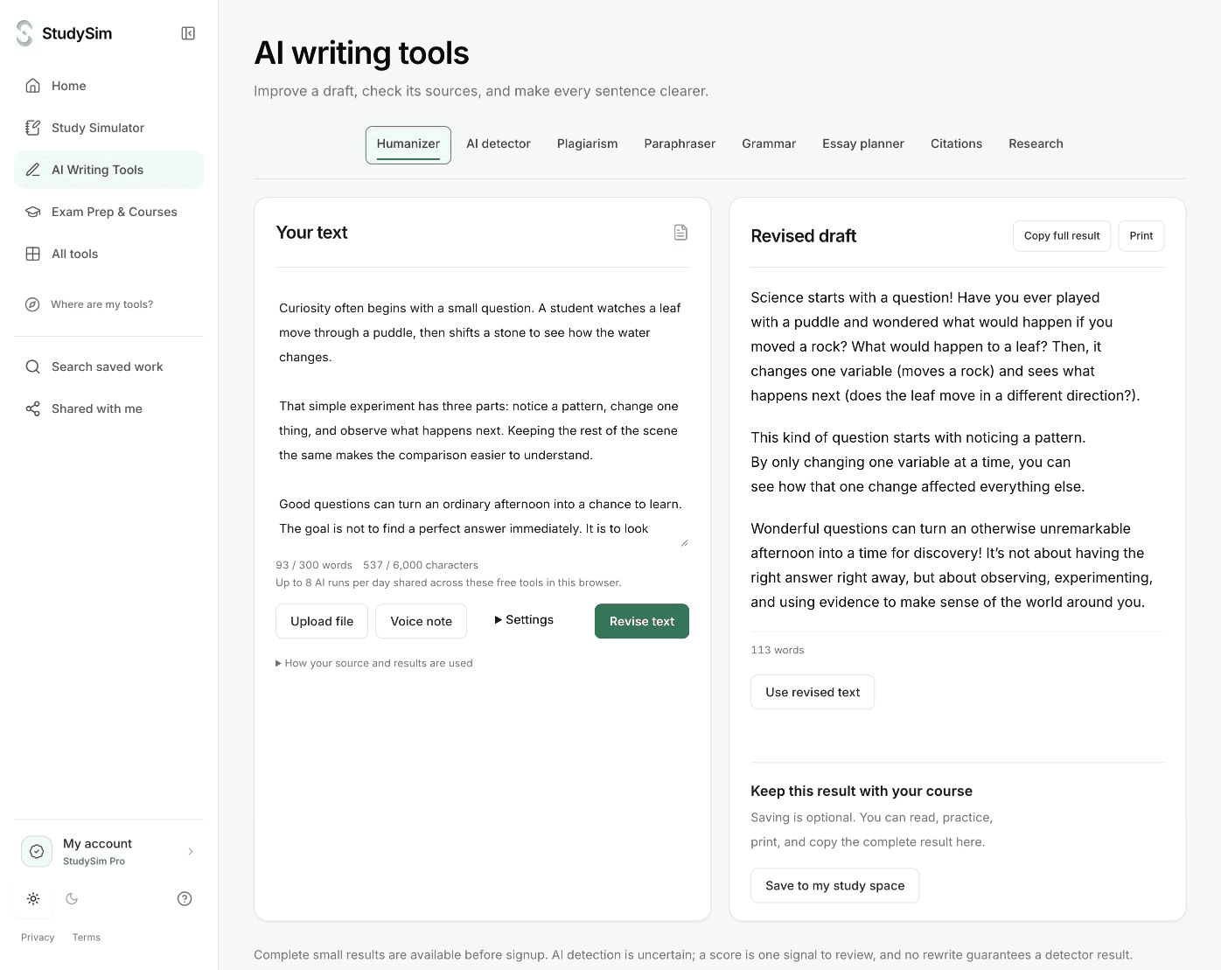Expand the Settings disclosure

tap(524, 620)
